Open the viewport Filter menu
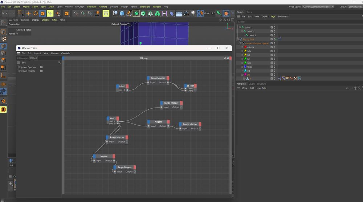The image size is (363, 202). pos(54,20)
